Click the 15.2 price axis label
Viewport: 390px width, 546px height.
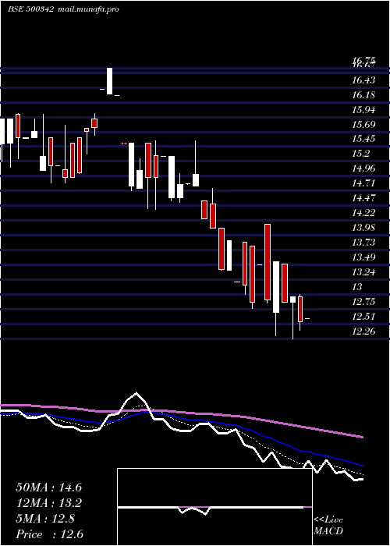coord(360,154)
